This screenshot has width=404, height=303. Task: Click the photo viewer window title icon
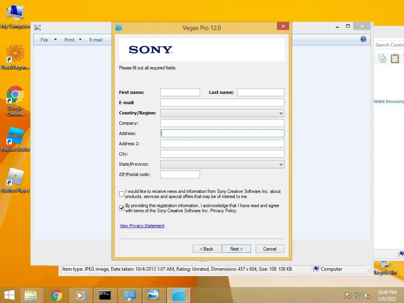tap(37, 27)
